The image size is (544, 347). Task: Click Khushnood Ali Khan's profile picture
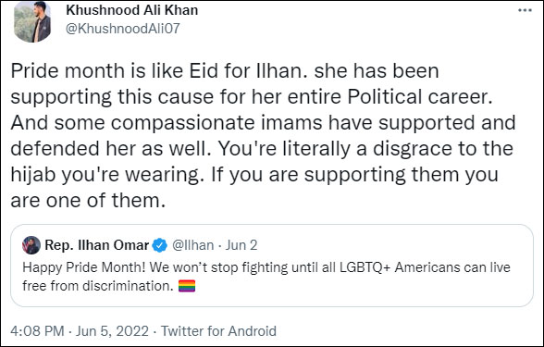[x=32, y=21]
